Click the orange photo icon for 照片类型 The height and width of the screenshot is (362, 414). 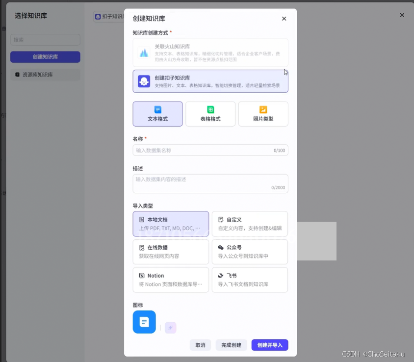(263, 109)
